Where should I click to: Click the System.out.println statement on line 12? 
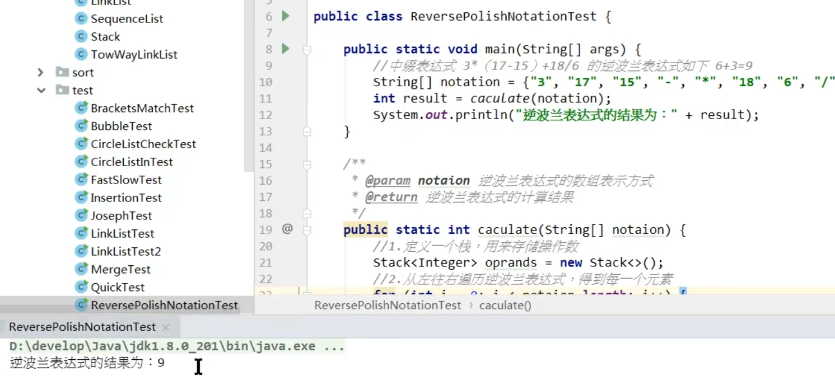click(x=566, y=115)
